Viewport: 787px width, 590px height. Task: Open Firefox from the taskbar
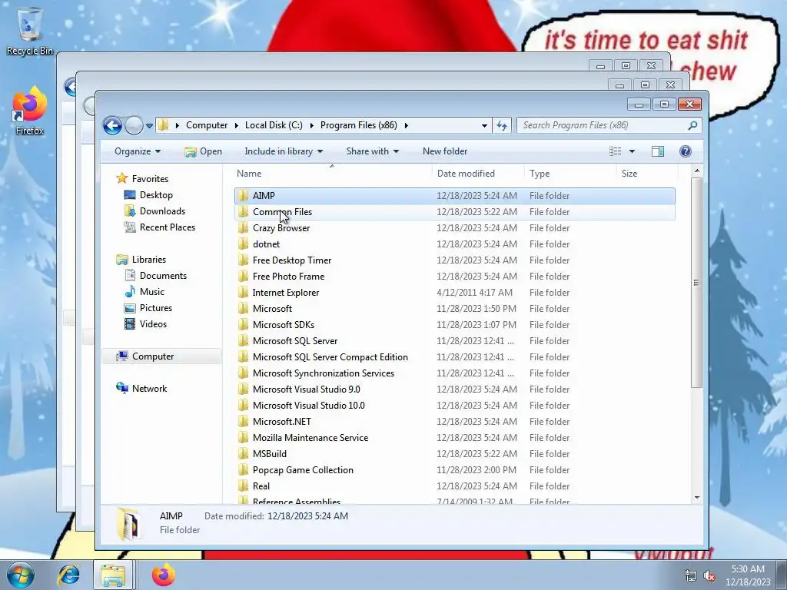pyautogui.click(x=163, y=575)
